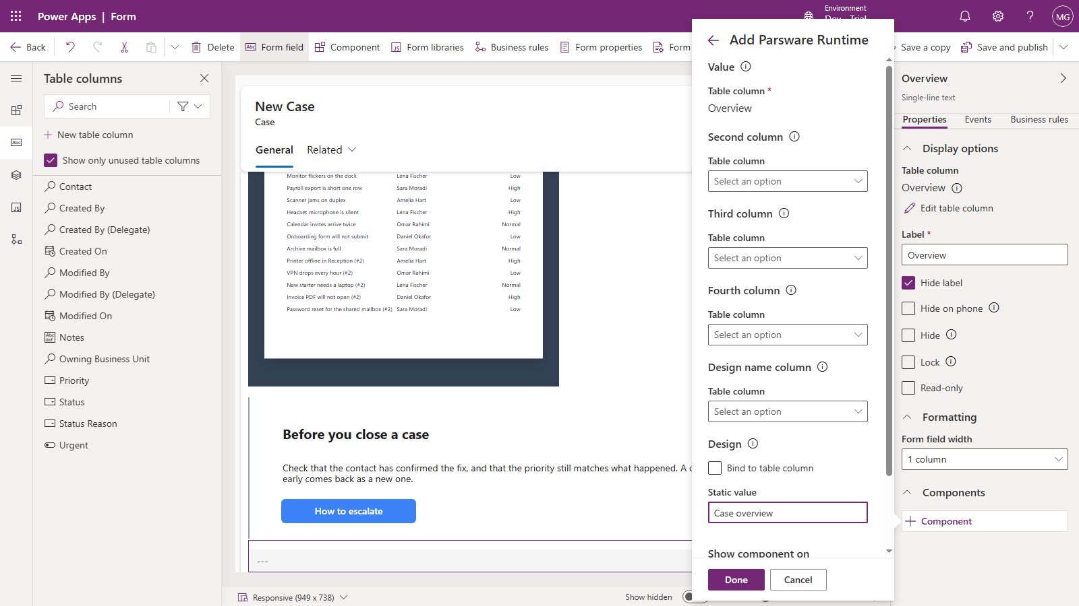Show info for Second column
1079x606 pixels.
pos(794,137)
